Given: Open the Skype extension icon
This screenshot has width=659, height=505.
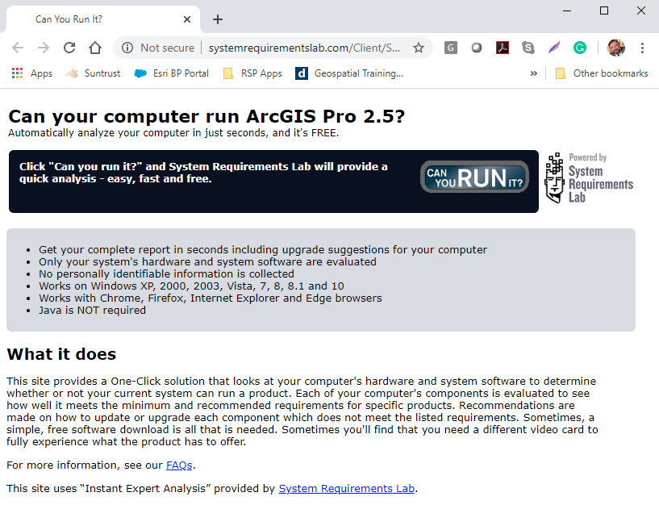Looking at the screenshot, I should tap(528, 48).
